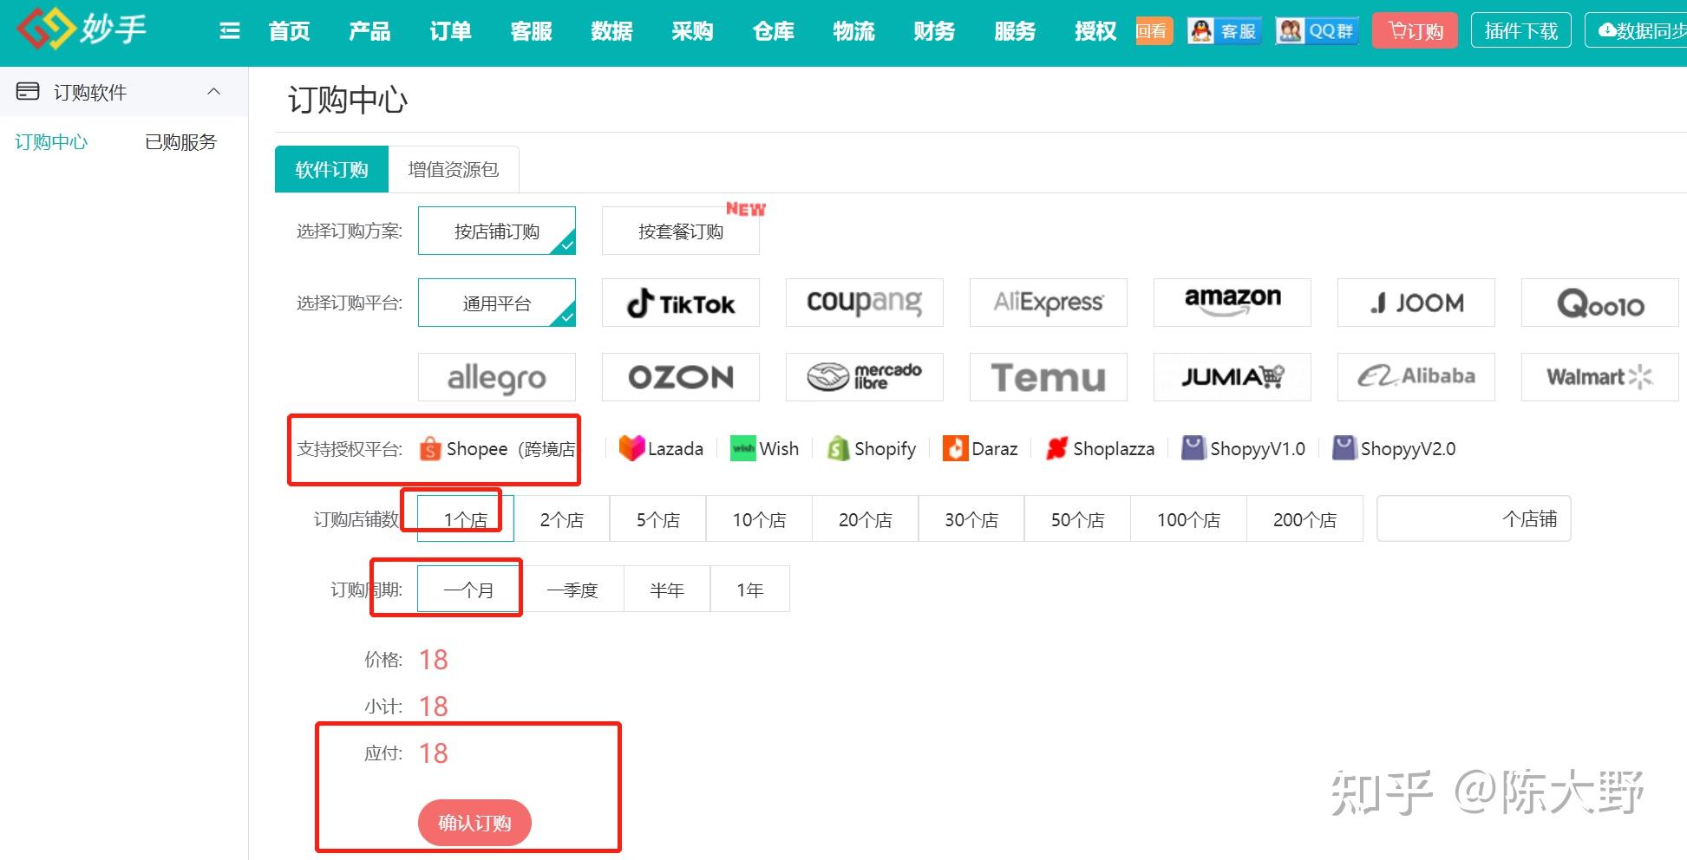Select the Walmart platform logo
The height and width of the screenshot is (860, 1687).
coord(1599,376)
